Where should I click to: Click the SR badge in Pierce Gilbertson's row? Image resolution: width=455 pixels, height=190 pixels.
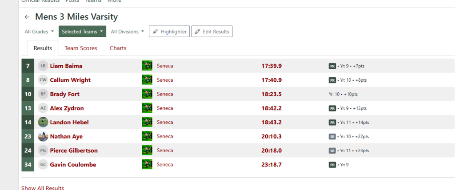(332, 151)
